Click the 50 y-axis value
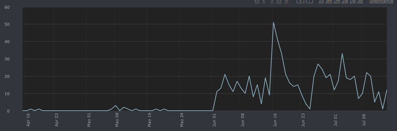 [7, 24]
